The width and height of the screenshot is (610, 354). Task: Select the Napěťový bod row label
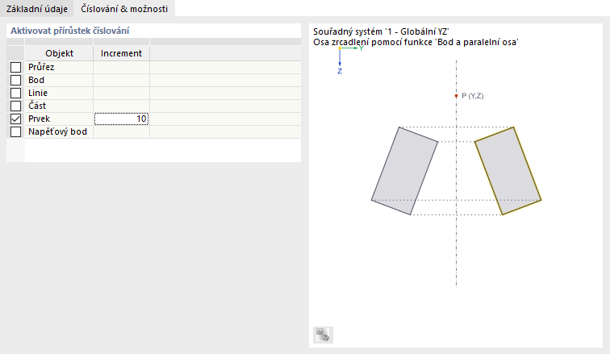tap(57, 132)
